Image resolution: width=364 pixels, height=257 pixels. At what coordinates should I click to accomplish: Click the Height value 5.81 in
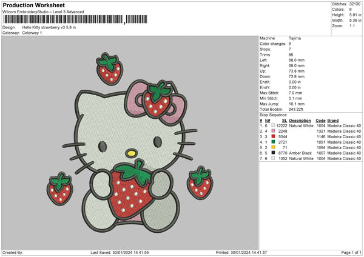355,15
